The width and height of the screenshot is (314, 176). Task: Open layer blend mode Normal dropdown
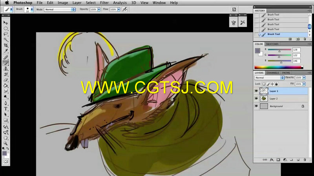click(x=269, y=77)
